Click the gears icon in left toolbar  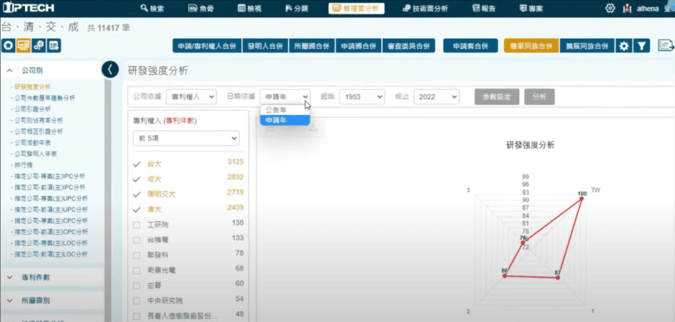pyautogui.click(x=38, y=45)
